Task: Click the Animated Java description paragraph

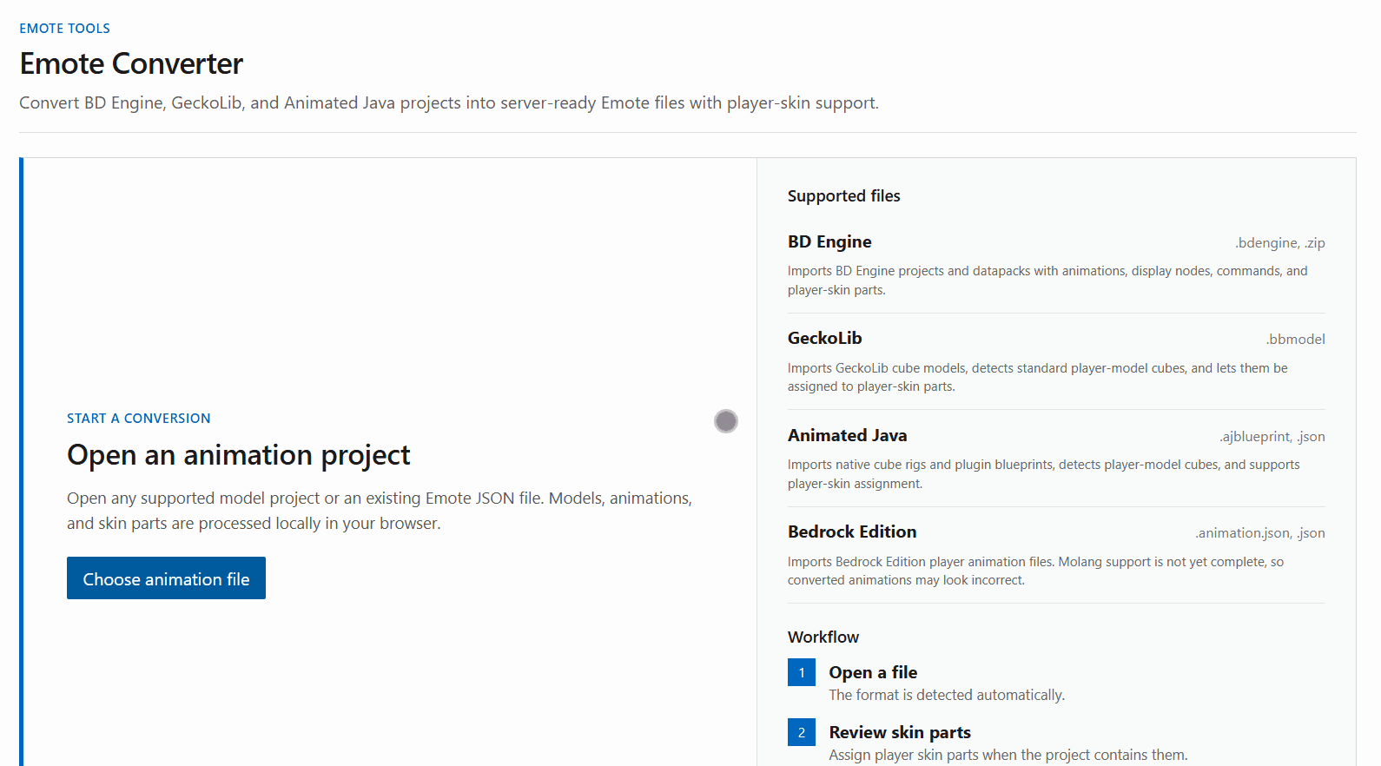Action: pos(1044,474)
